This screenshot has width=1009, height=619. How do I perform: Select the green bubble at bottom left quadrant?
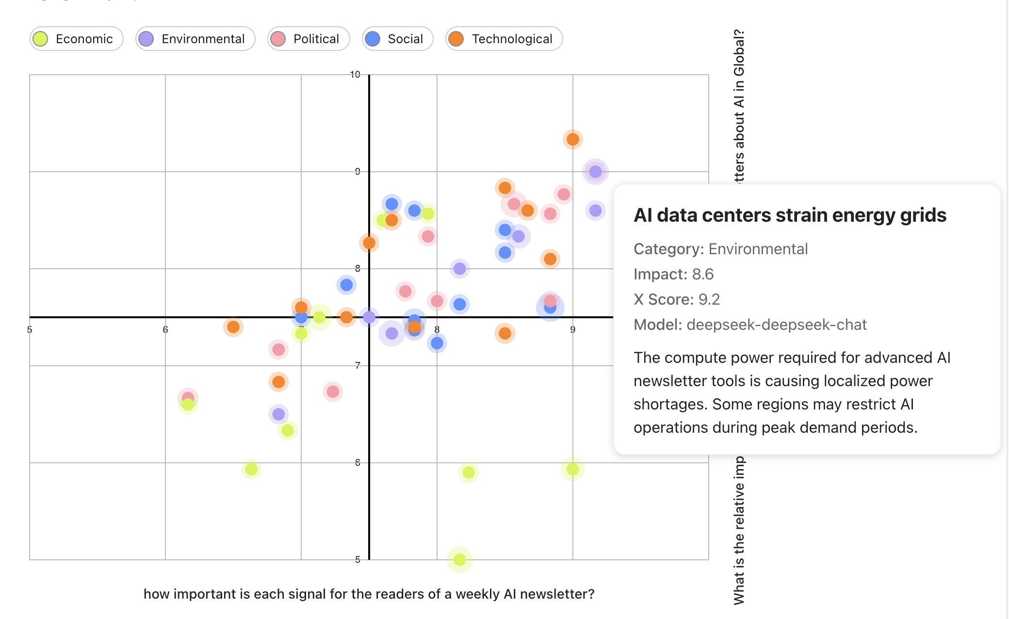click(252, 469)
